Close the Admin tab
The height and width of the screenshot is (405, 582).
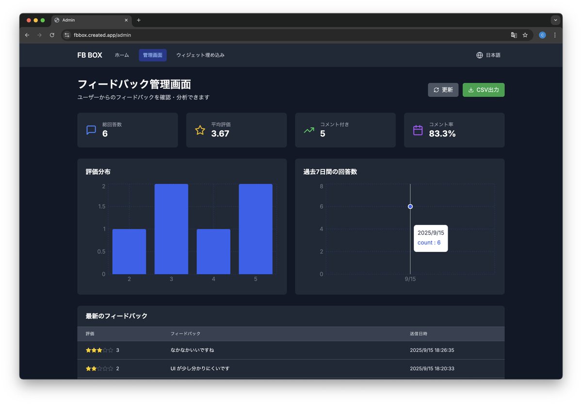point(127,20)
